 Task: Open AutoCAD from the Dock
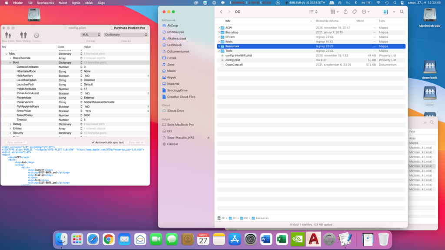point(313,239)
